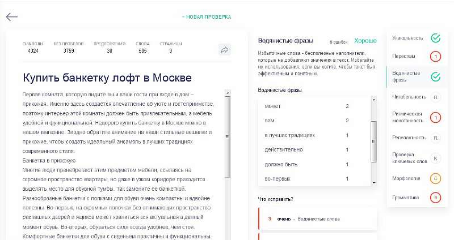Click the red 9 badge beside Грамматика
454x240 pixels.
coord(435,198)
